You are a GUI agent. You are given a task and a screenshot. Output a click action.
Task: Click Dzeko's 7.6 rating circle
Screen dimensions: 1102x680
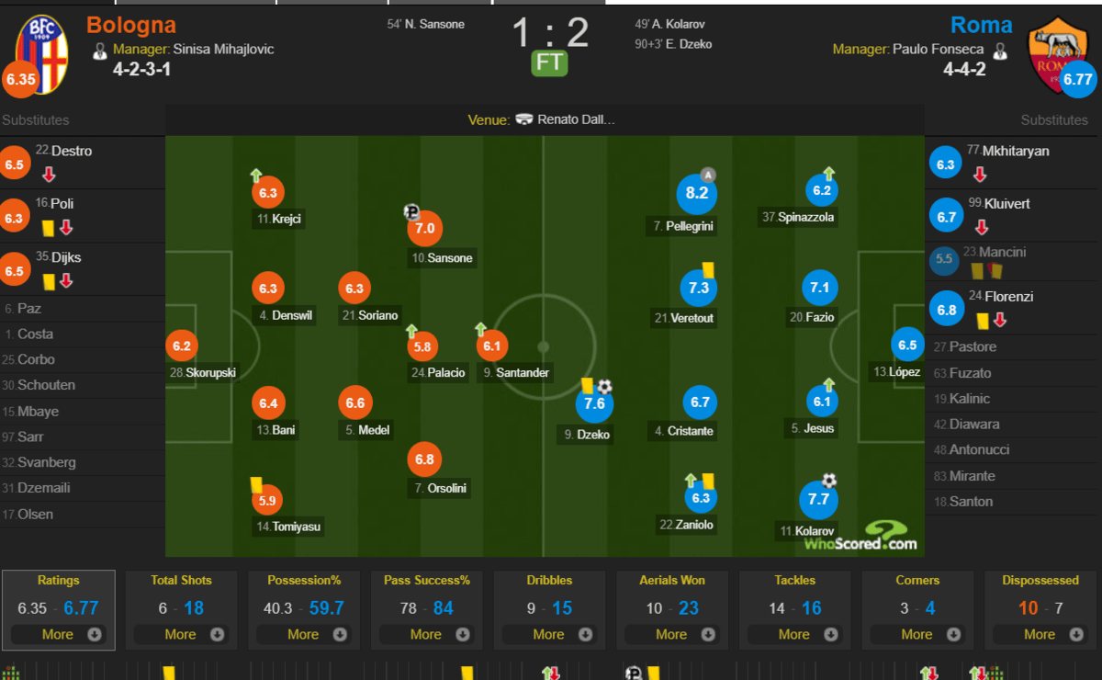click(x=594, y=403)
